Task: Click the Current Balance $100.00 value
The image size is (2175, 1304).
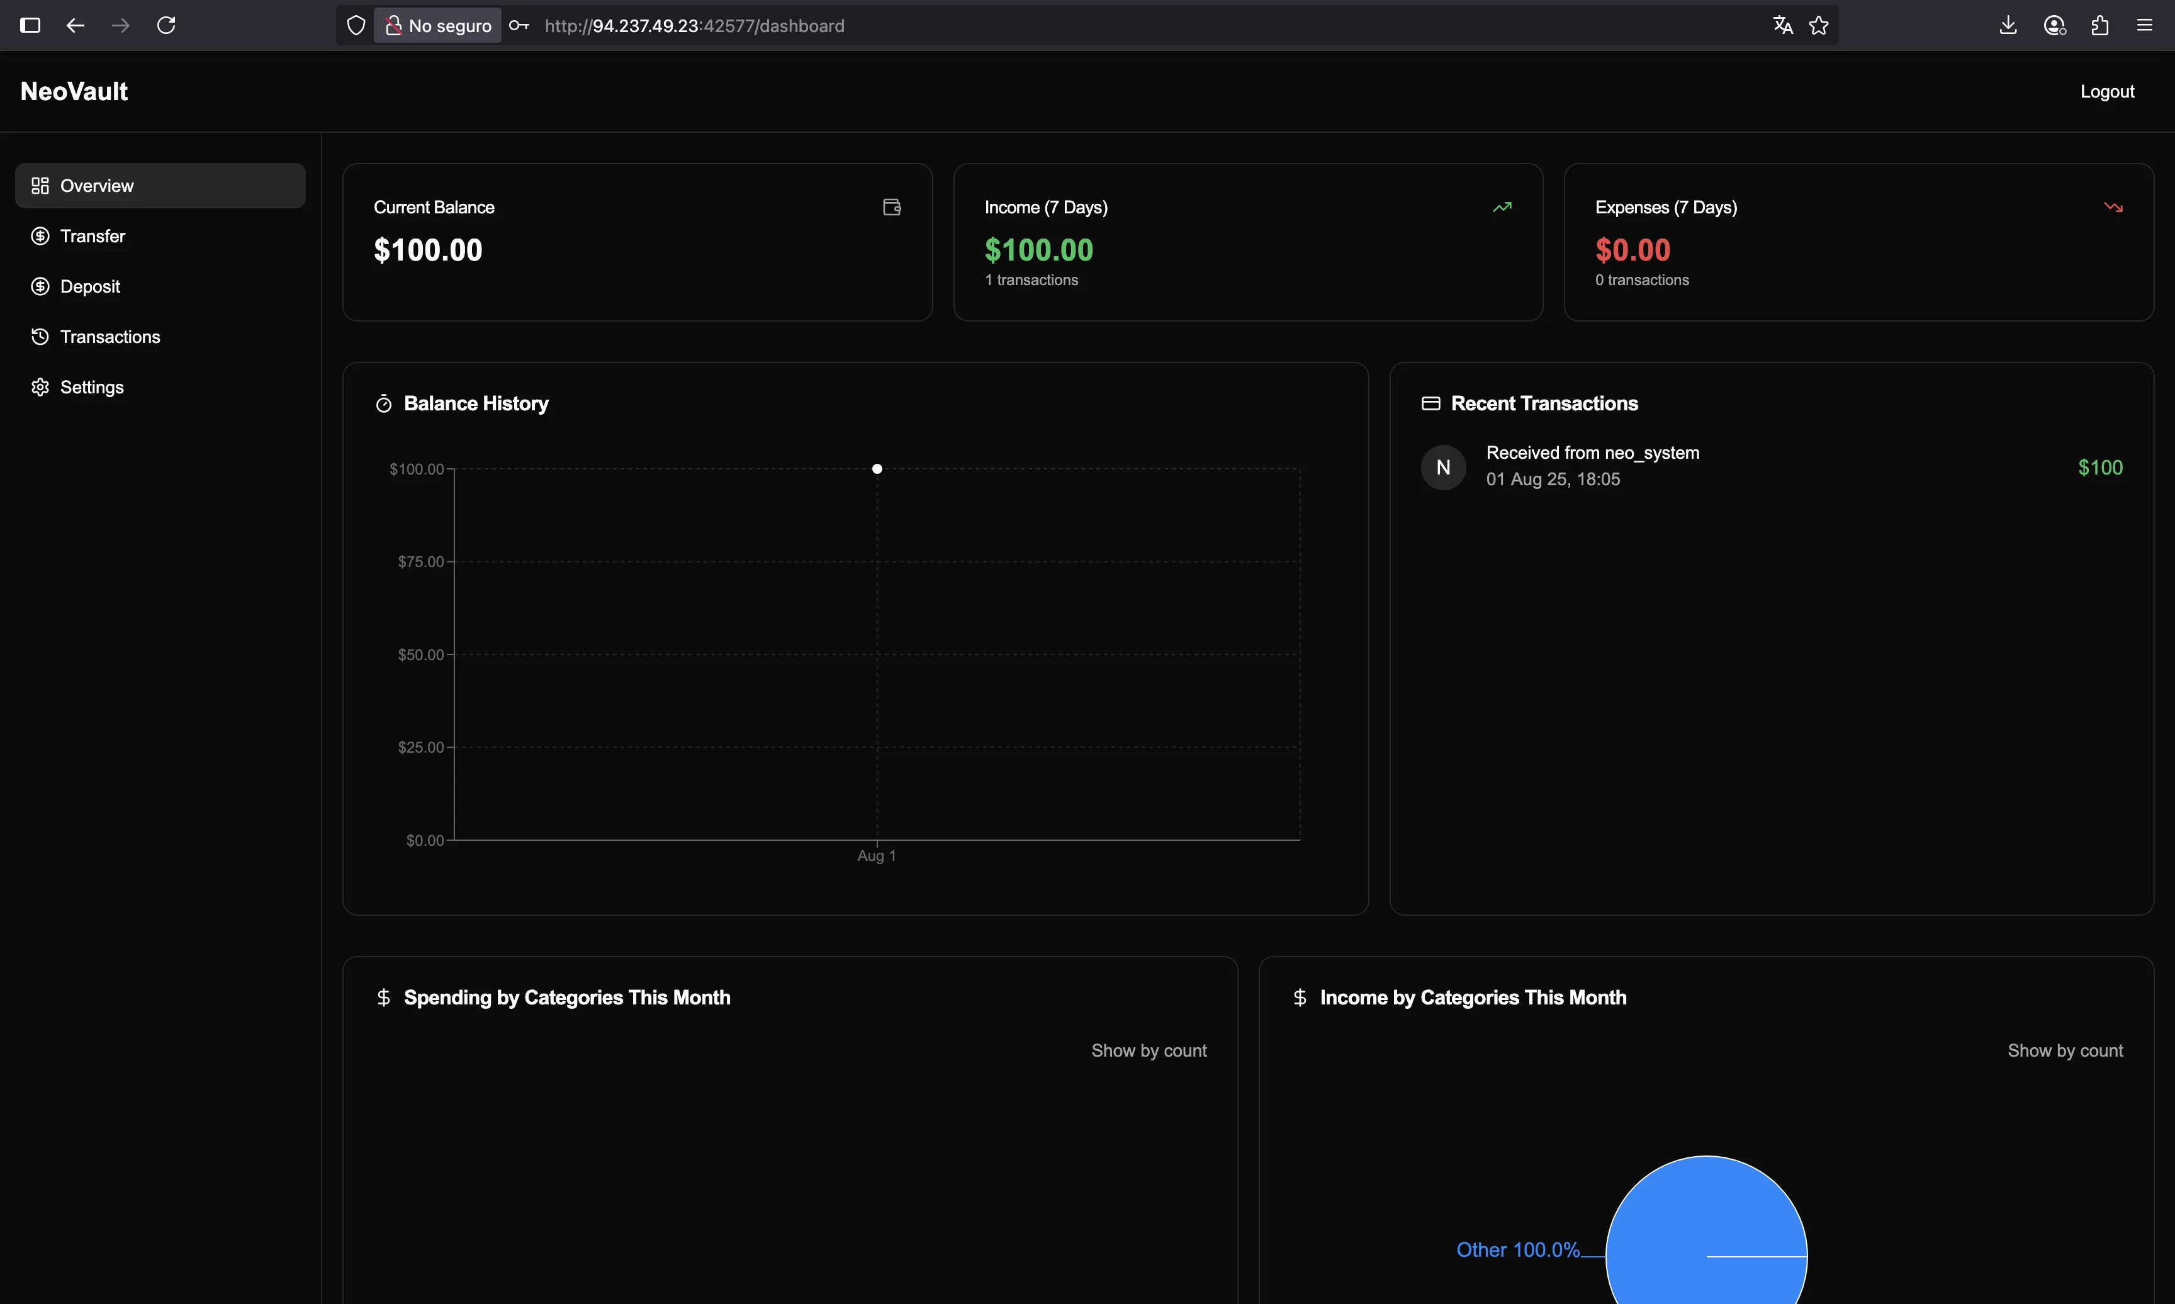Action: [428, 250]
